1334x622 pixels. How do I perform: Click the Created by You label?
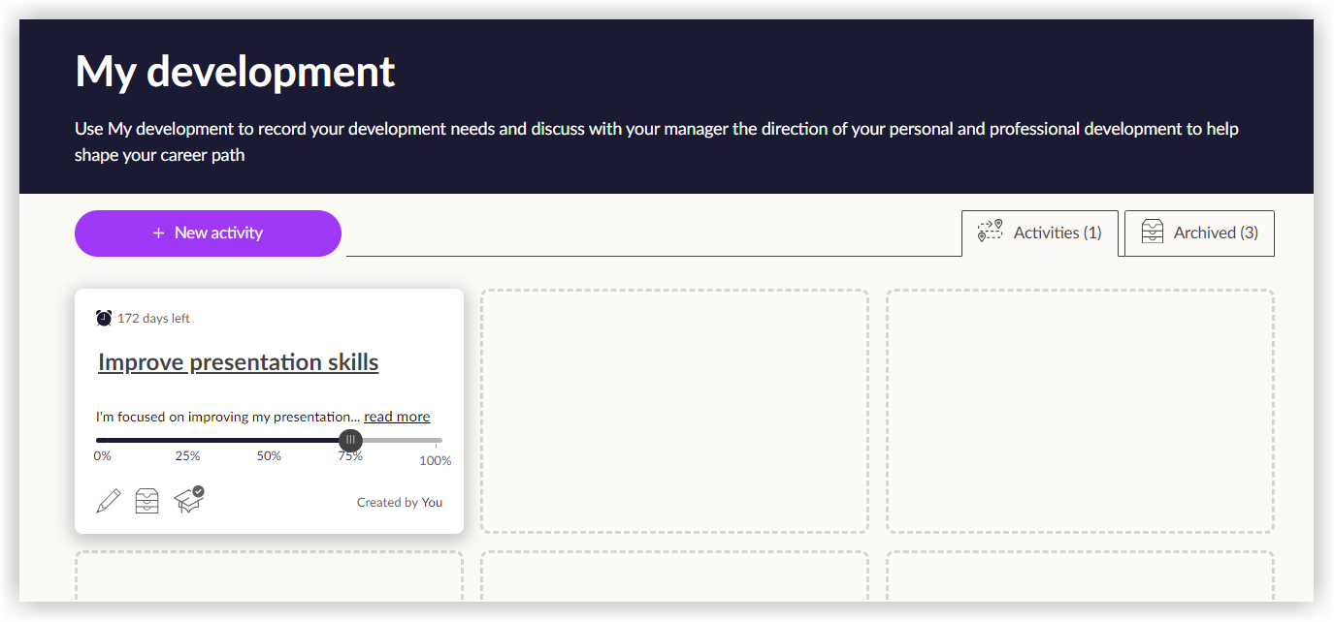tap(399, 502)
